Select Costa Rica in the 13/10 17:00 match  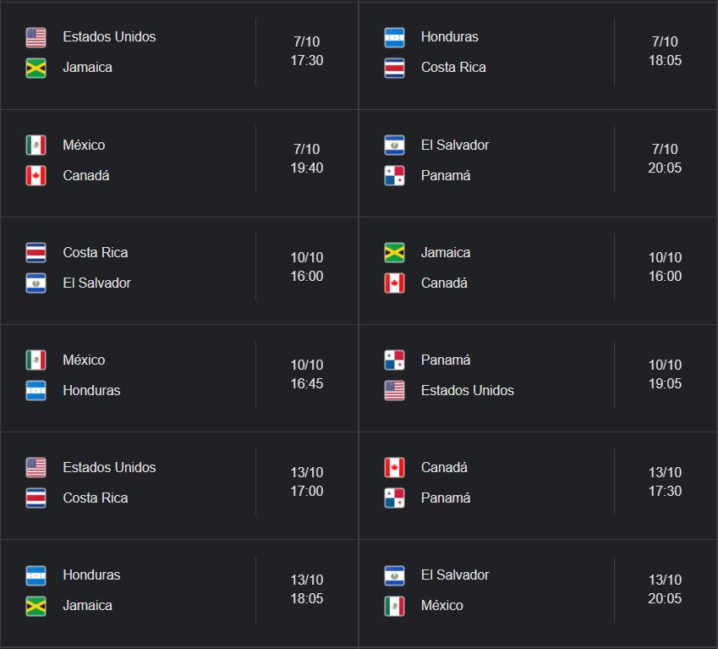(x=96, y=498)
